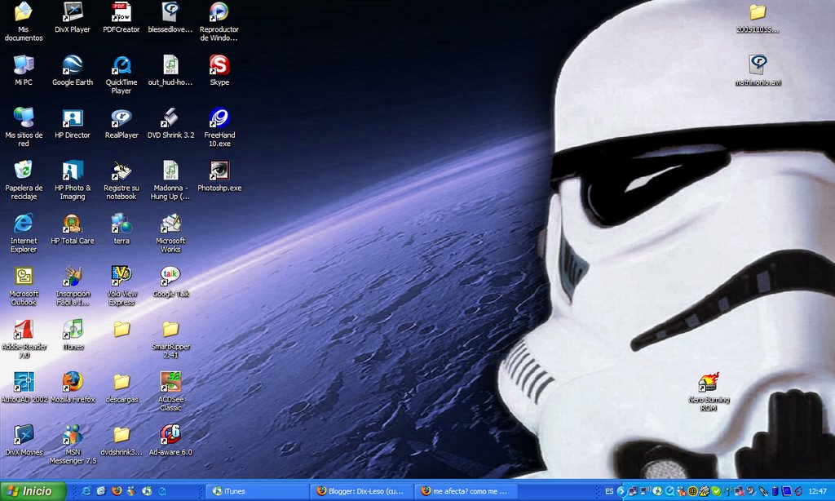Click the Internet Explorer desktop icon
The width and height of the screenshot is (835, 501).
(x=24, y=224)
